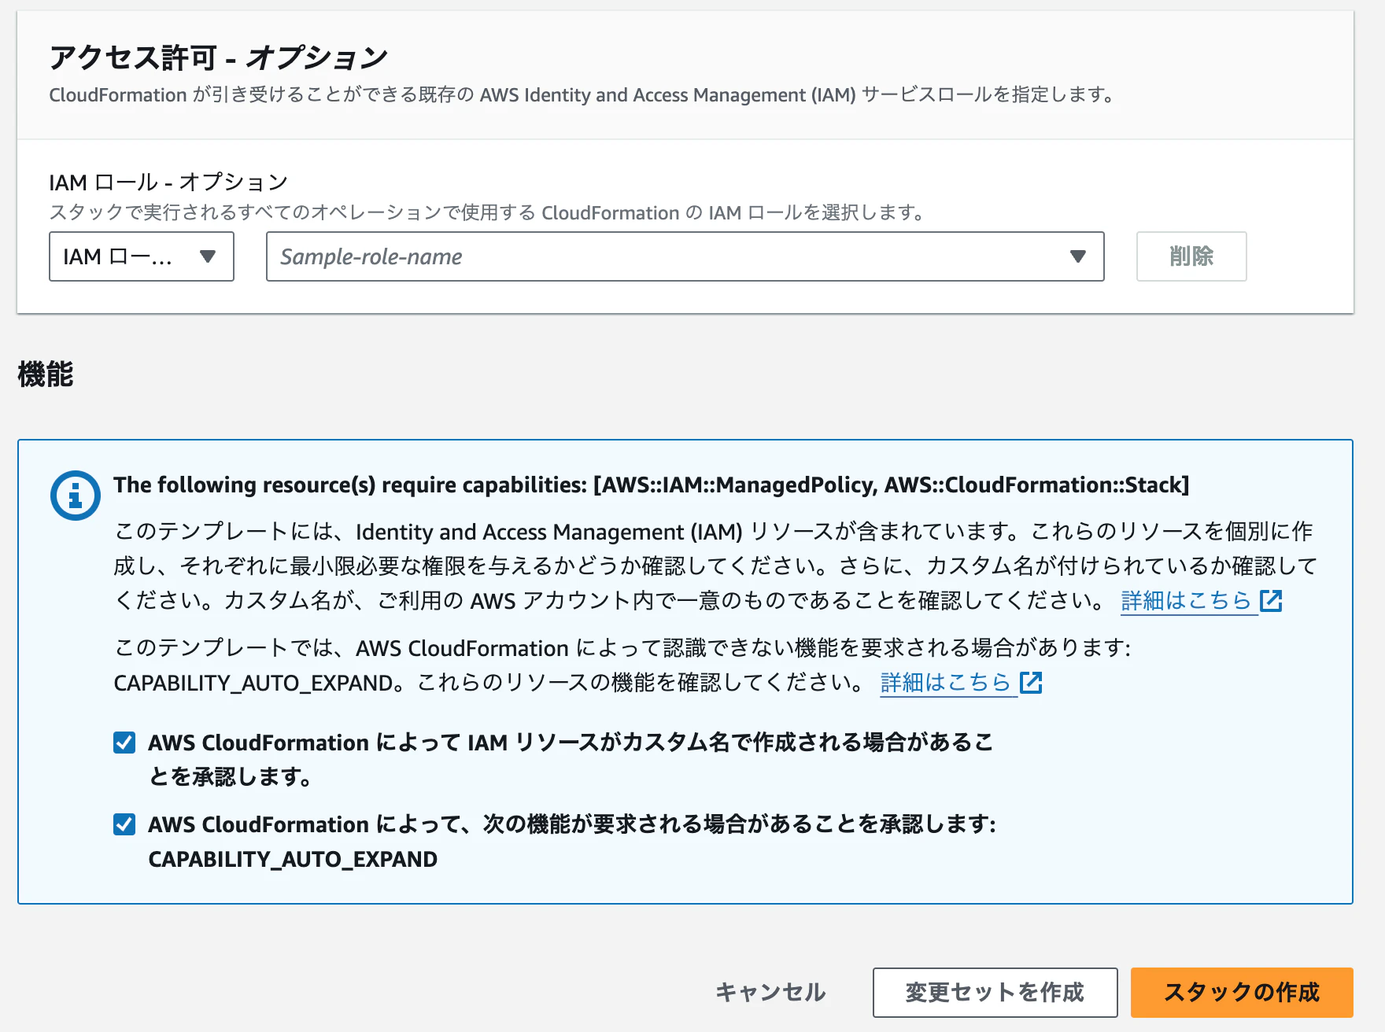This screenshot has width=1385, height=1032.
Task: Open 詳細はこちら link after CAPABILITY_AUTO_EXPAND text
Action: point(945,682)
